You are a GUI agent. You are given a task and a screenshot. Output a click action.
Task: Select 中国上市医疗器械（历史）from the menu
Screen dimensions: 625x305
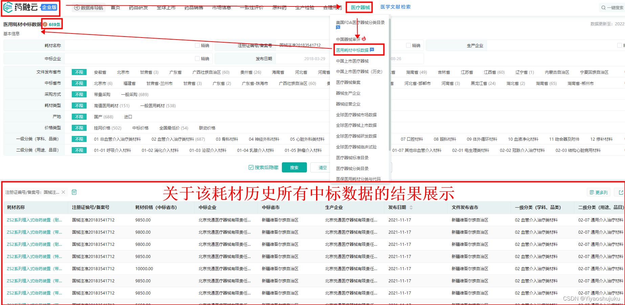point(359,72)
